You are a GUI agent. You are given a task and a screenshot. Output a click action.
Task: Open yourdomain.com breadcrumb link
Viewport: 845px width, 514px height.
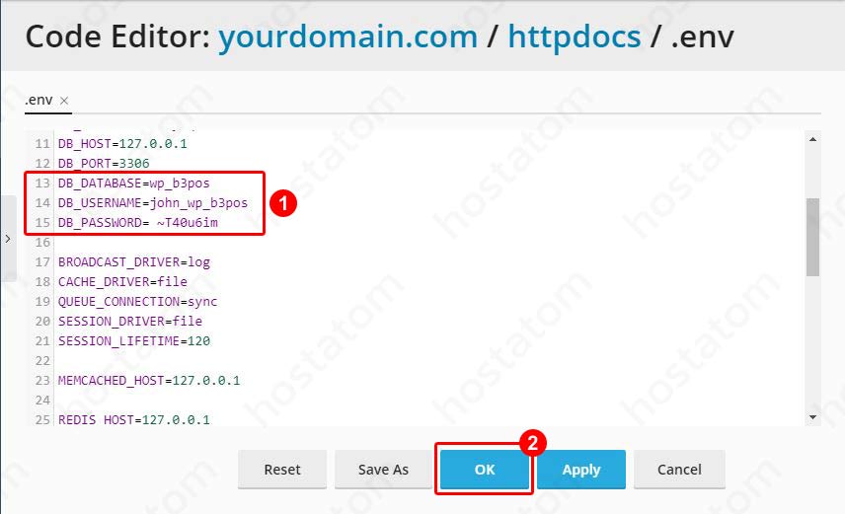tap(347, 37)
